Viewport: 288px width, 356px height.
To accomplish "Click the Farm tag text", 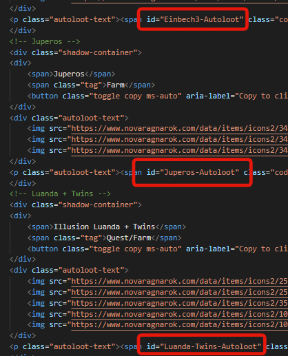I will pos(116,85).
